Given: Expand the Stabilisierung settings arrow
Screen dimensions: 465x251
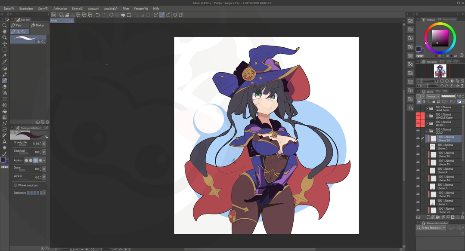Looking at the screenshot, I should pyautogui.click(x=44, y=193).
